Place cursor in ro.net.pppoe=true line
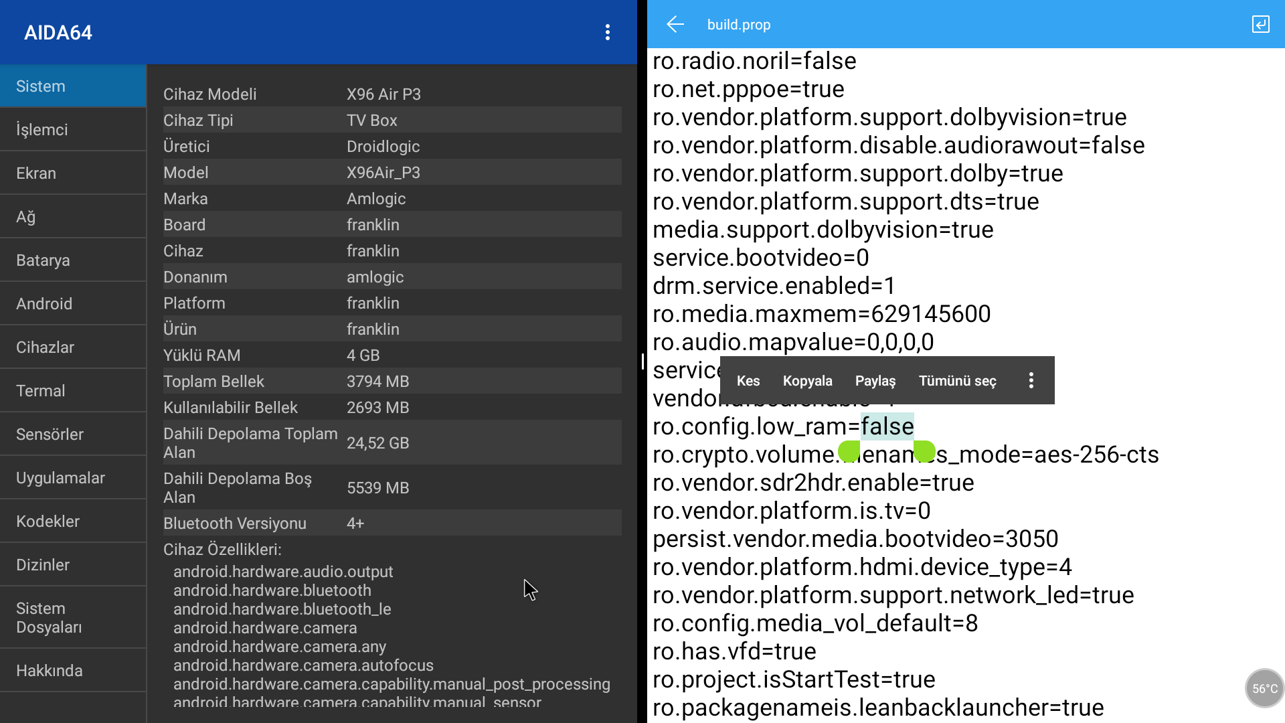The image size is (1285, 723). tap(748, 89)
